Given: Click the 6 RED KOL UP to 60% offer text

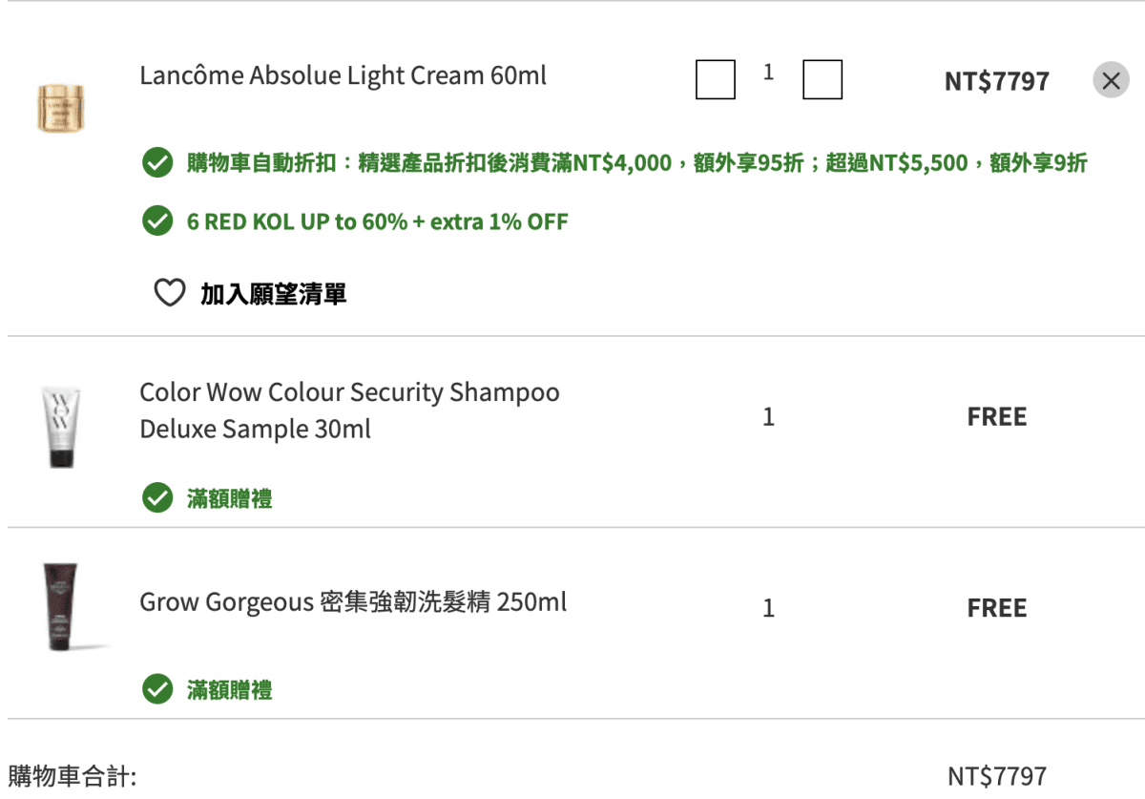Looking at the screenshot, I should click(x=378, y=222).
